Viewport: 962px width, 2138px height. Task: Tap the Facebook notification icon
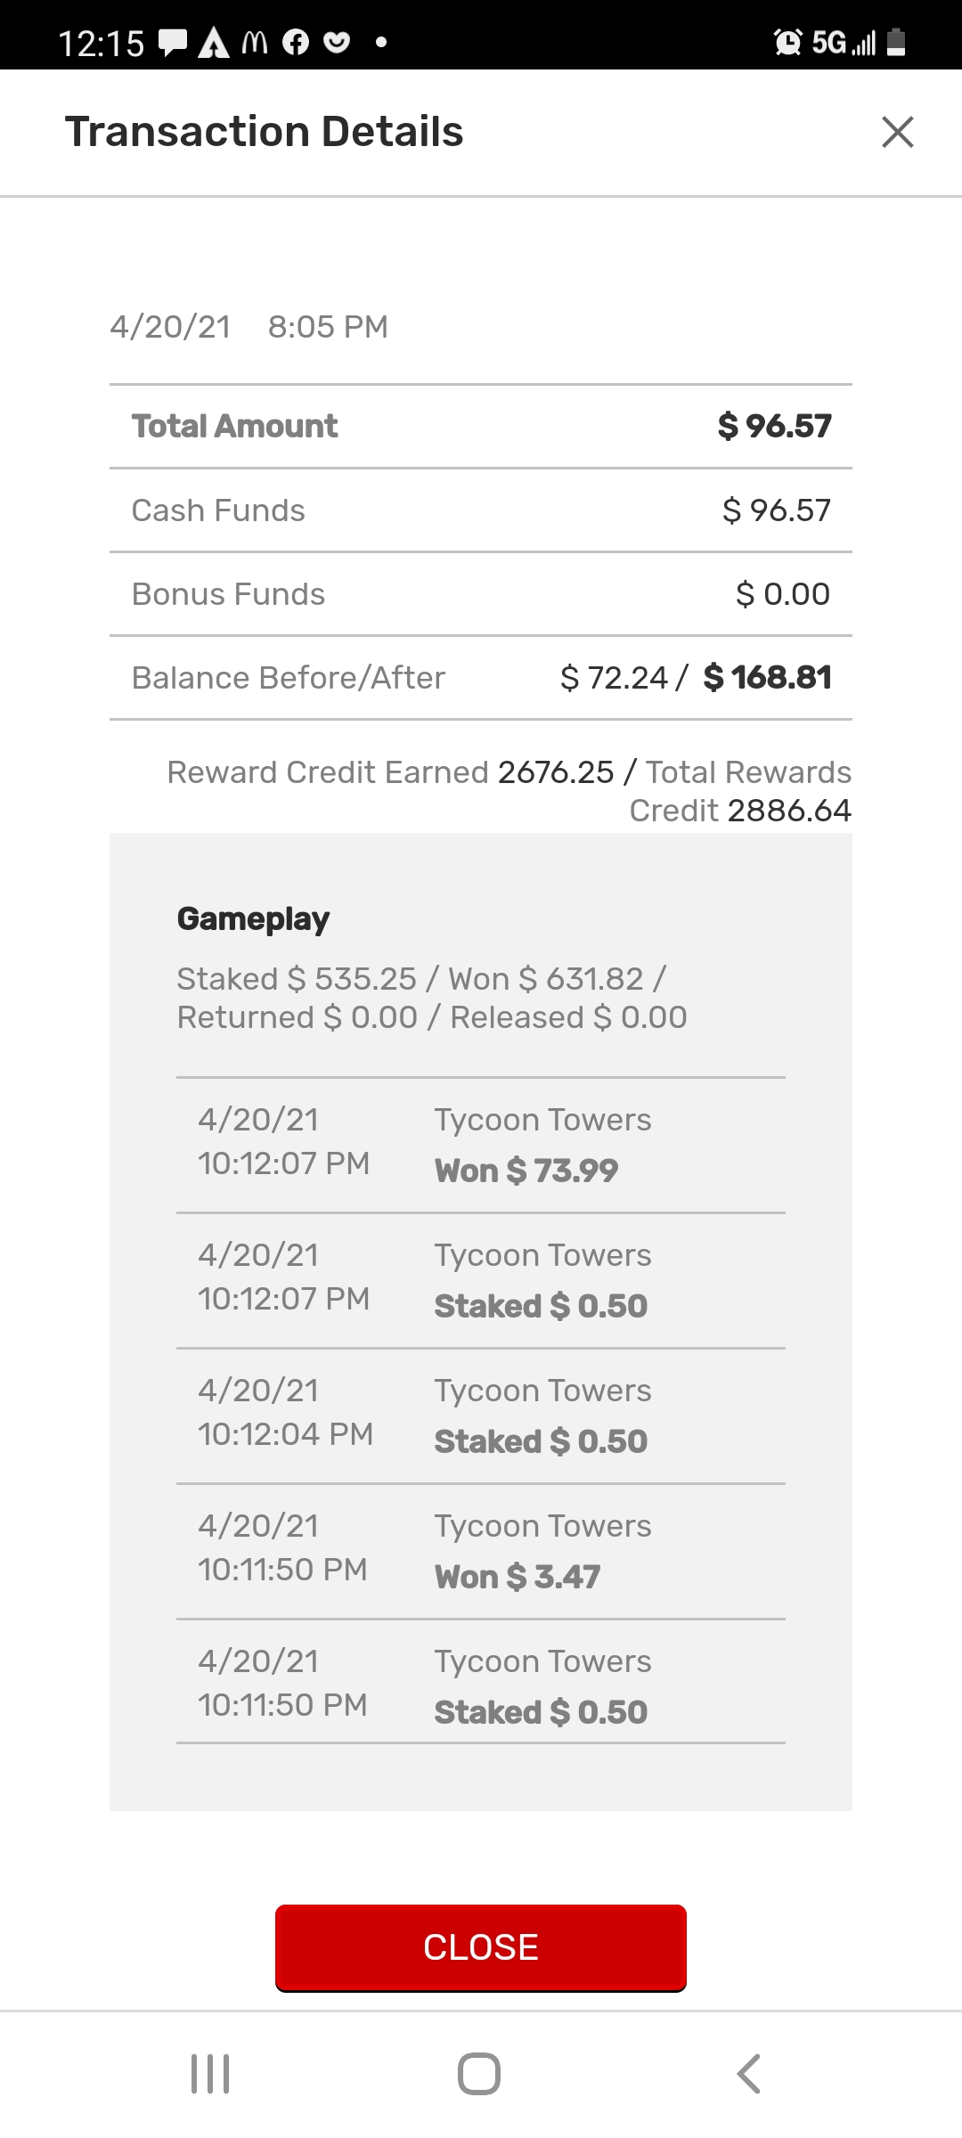296,42
